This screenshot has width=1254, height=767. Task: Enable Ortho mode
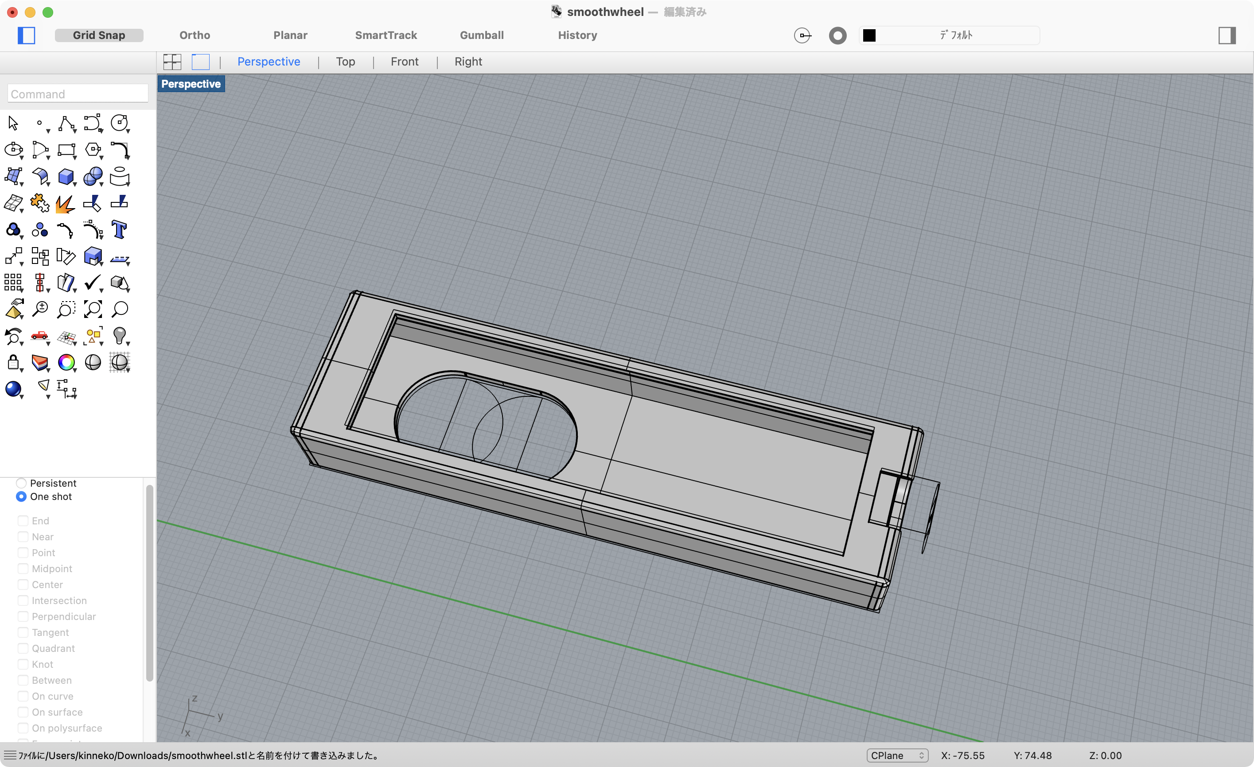(x=195, y=35)
